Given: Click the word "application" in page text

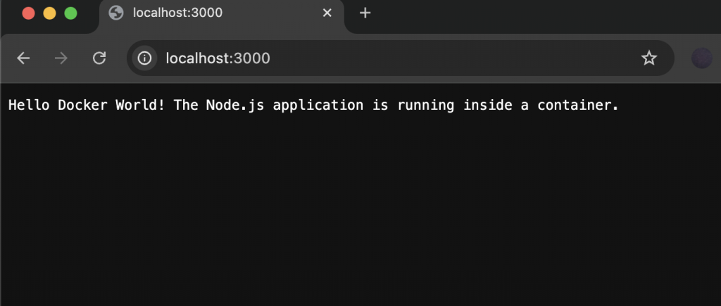Looking at the screenshot, I should [318, 106].
